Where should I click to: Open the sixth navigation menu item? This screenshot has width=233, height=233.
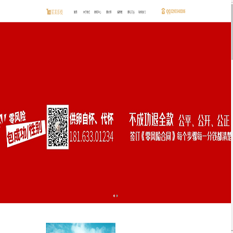coord(131,12)
